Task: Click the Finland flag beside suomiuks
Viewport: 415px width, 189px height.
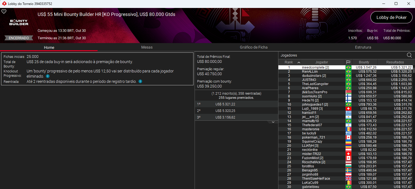Action: click(x=349, y=96)
